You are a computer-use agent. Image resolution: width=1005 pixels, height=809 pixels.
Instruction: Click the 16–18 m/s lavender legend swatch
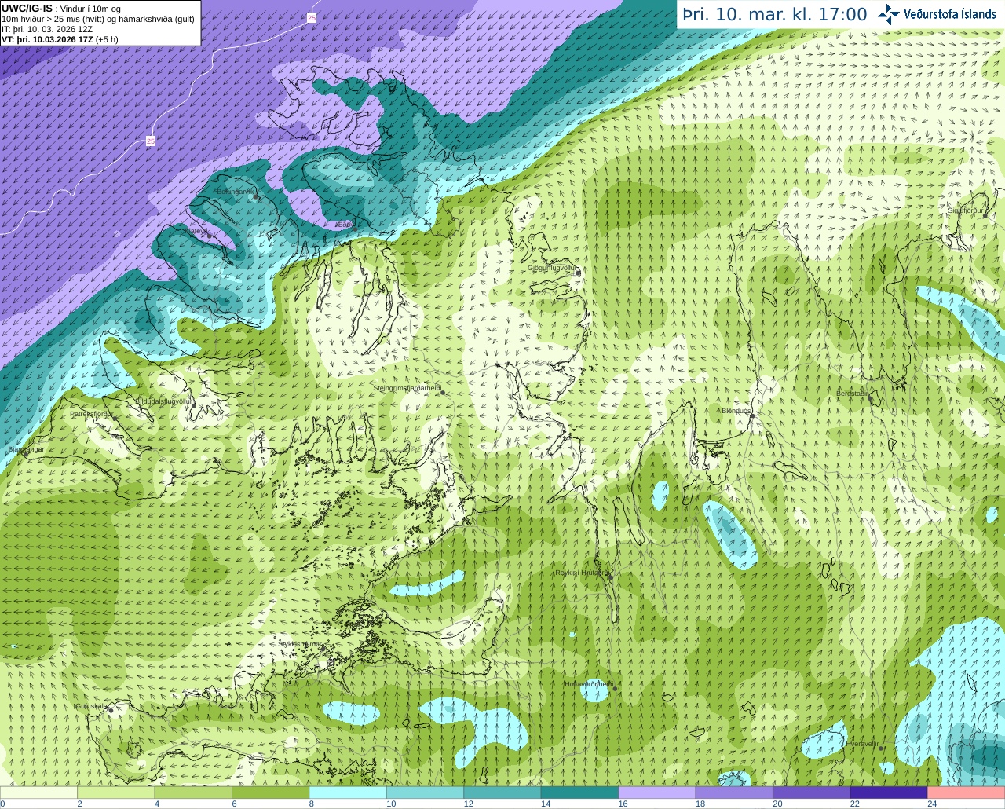click(x=657, y=793)
